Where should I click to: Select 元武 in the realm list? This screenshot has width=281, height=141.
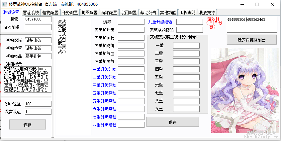[x=62, y=26]
